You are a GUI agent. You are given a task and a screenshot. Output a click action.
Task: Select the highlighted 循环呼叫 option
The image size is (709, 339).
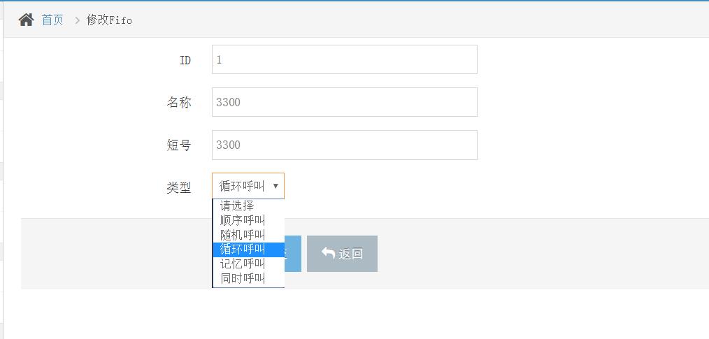tap(243, 249)
